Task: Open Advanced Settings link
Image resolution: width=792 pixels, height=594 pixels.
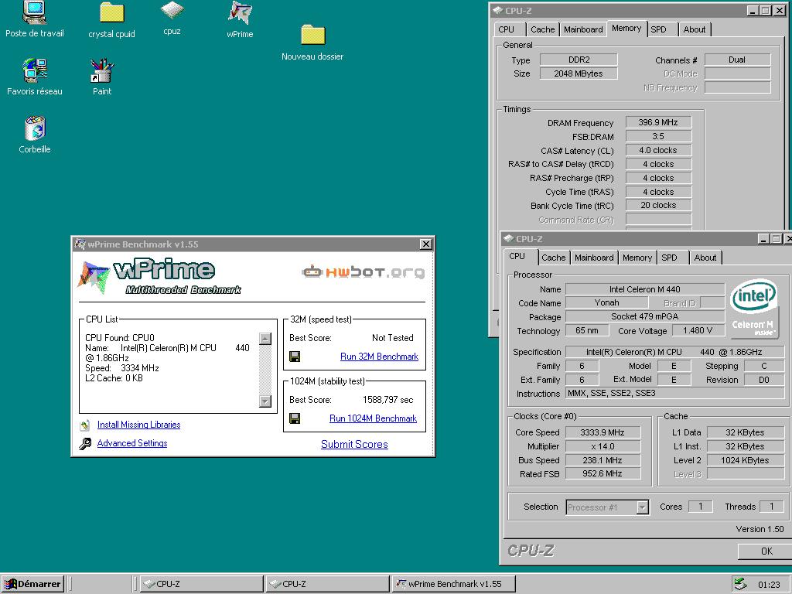Action: tap(132, 443)
